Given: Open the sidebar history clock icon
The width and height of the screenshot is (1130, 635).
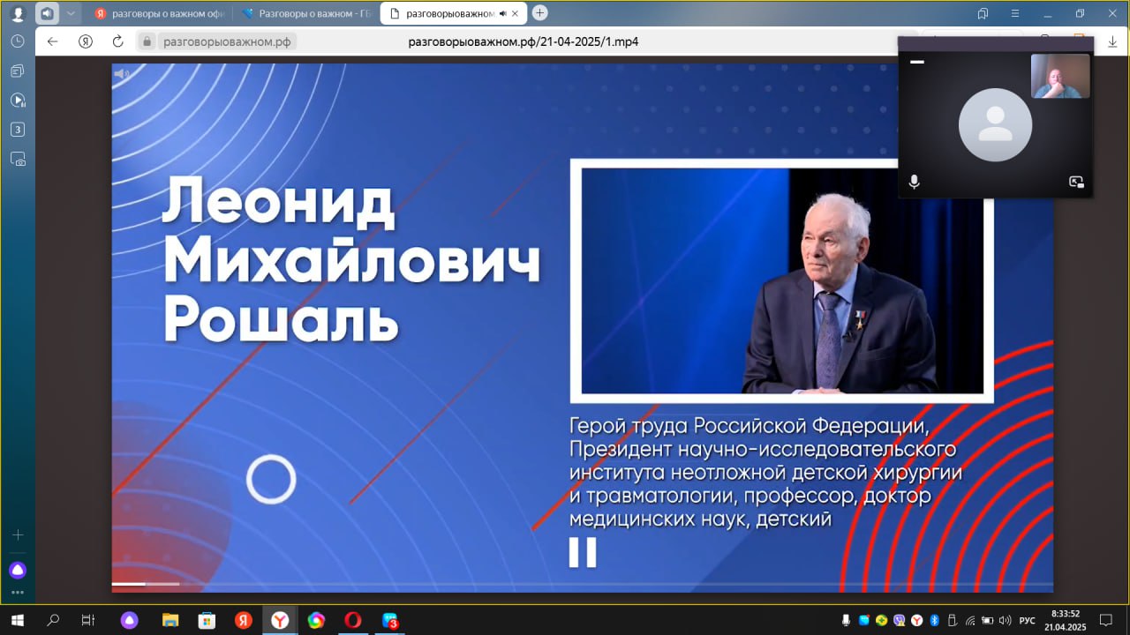Looking at the screenshot, I should tap(18, 41).
